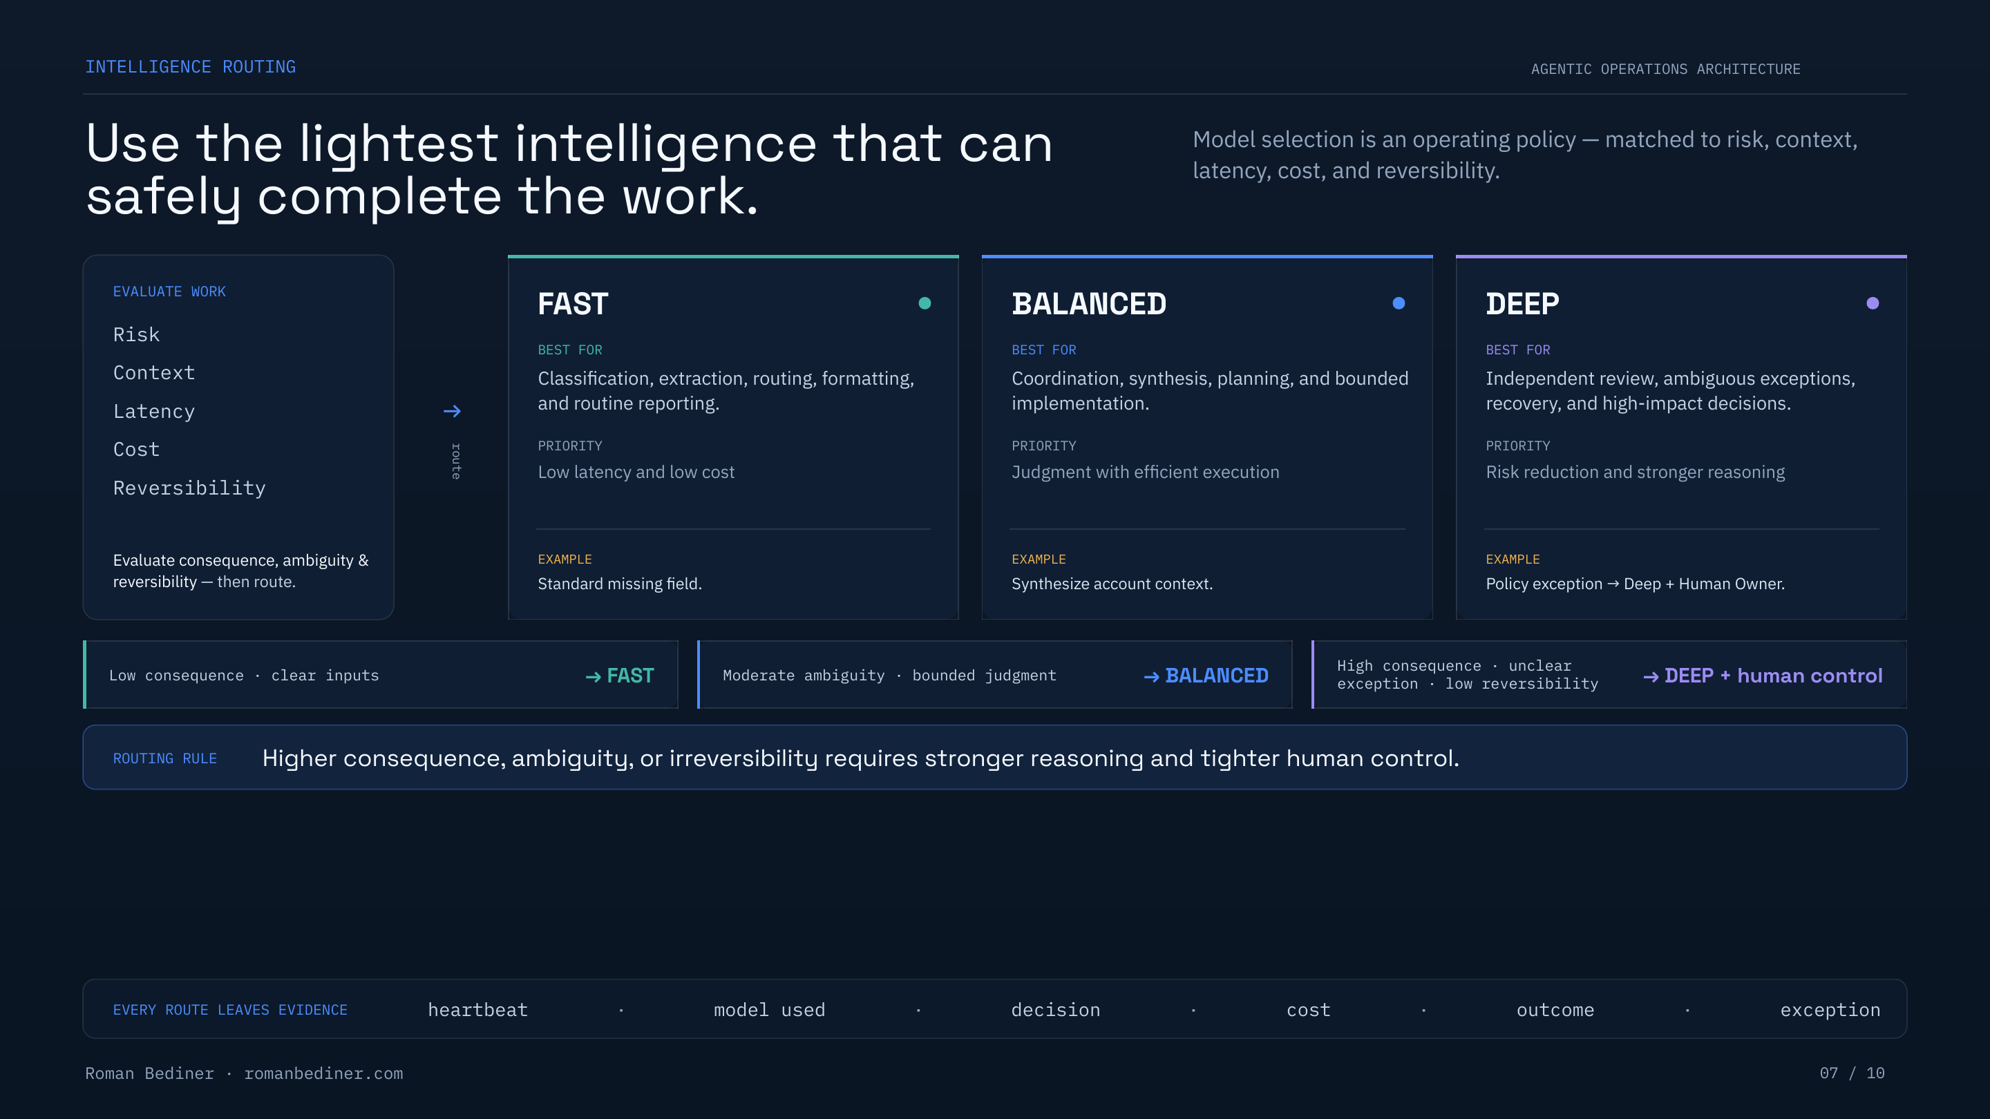Click 'Classification, extraction, routing, formatting' description
1990x1119 pixels.
[726, 391]
